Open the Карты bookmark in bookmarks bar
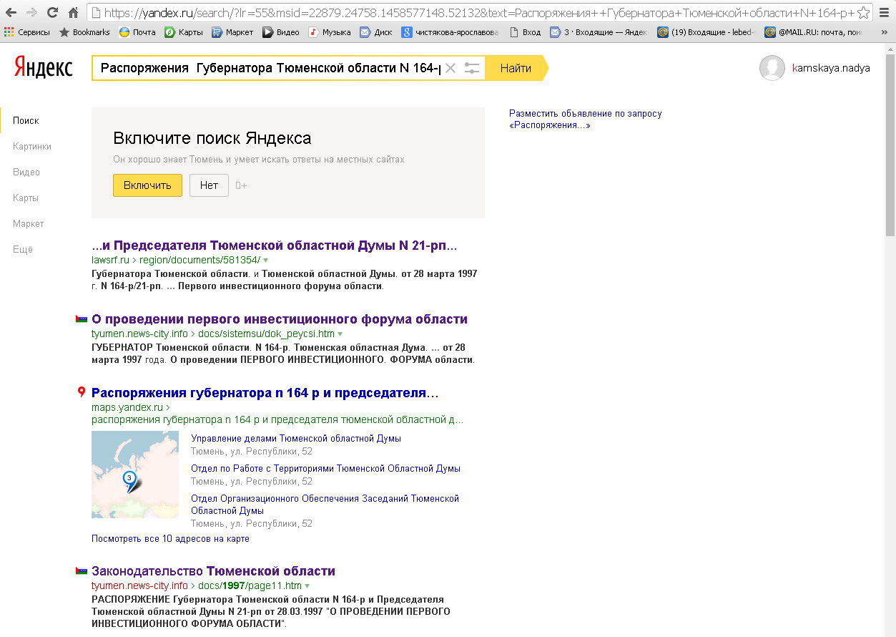 point(184,32)
